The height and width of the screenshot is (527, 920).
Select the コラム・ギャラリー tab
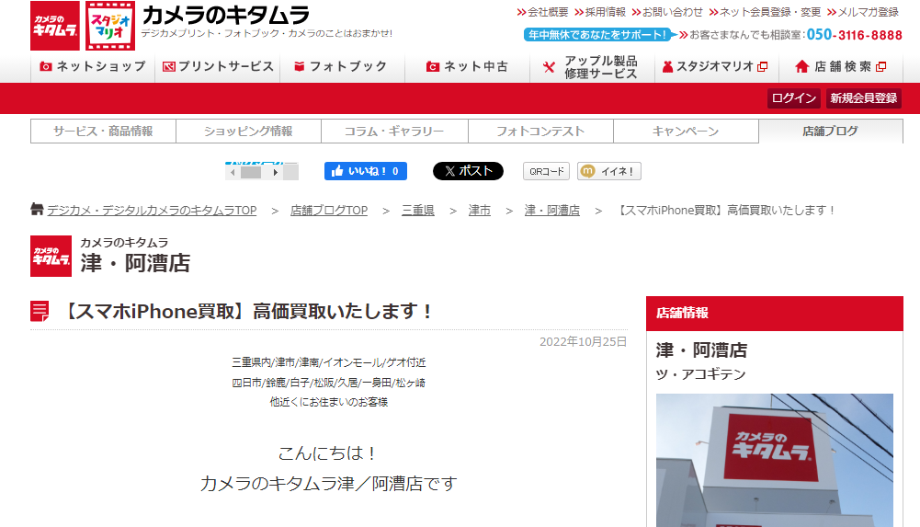[394, 132]
